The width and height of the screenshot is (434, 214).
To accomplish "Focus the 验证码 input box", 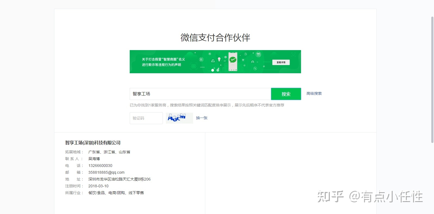I will click(146, 118).
